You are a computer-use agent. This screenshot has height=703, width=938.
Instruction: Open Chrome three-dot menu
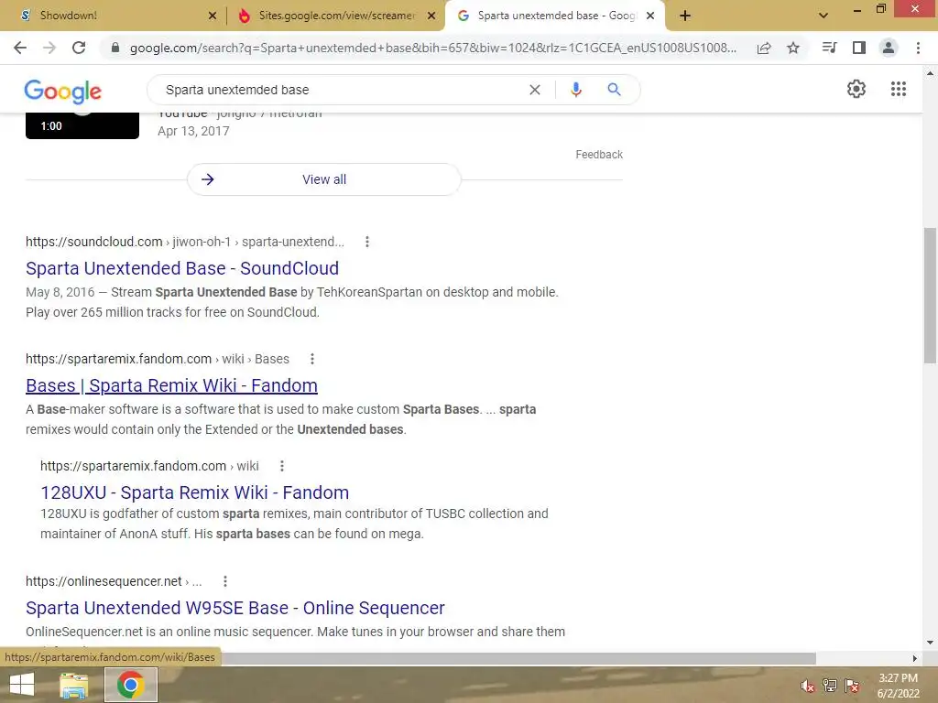click(x=918, y=48)
